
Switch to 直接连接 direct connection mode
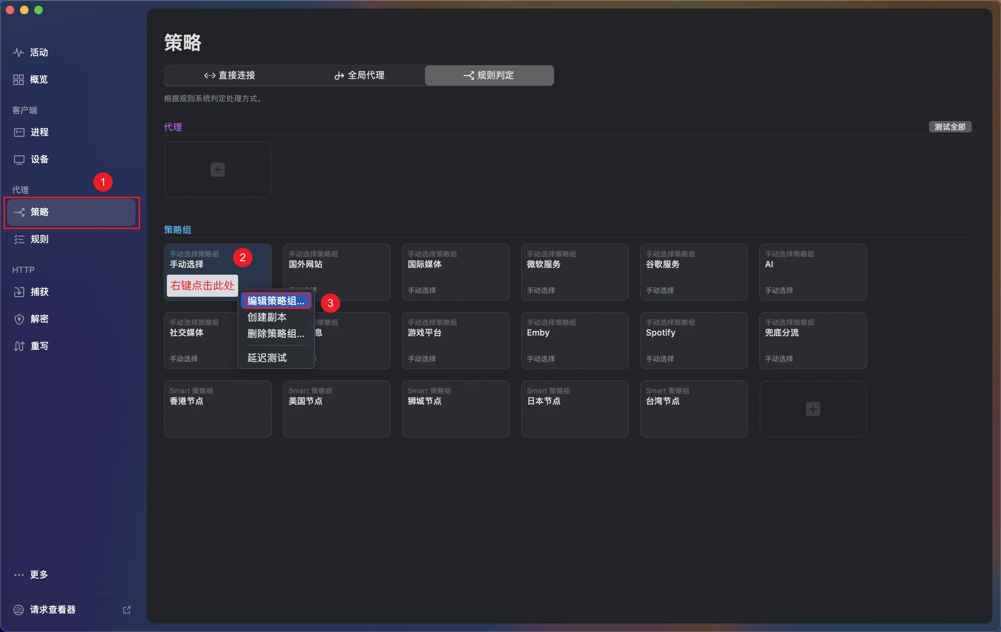pyautogui.click(x=230, y=75)
